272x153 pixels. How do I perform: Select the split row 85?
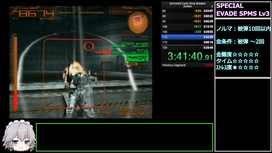pyautogui.click(x=188, y=11)
